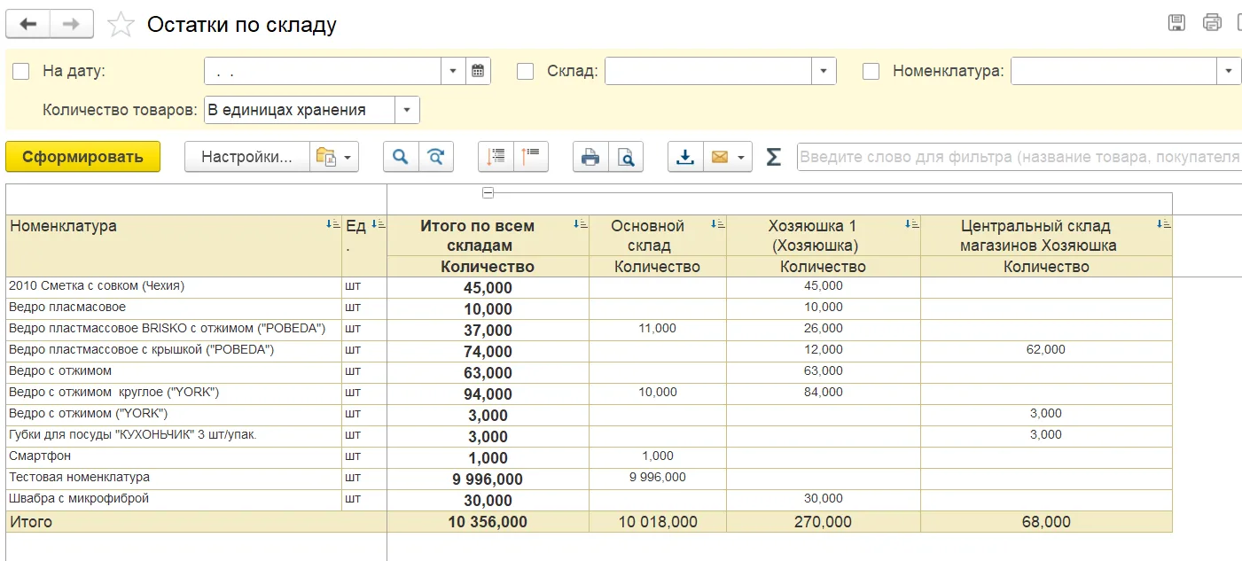Add report to favorites with the star

121,25
